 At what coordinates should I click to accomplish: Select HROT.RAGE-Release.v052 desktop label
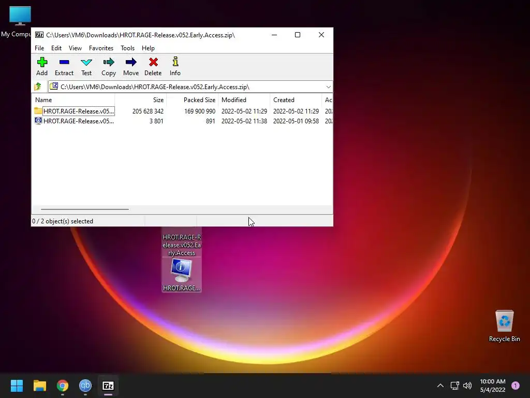(x=182, y=245)
